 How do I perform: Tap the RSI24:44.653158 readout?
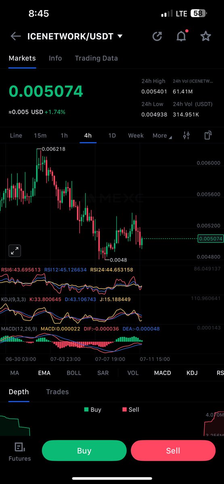(111, 269)
